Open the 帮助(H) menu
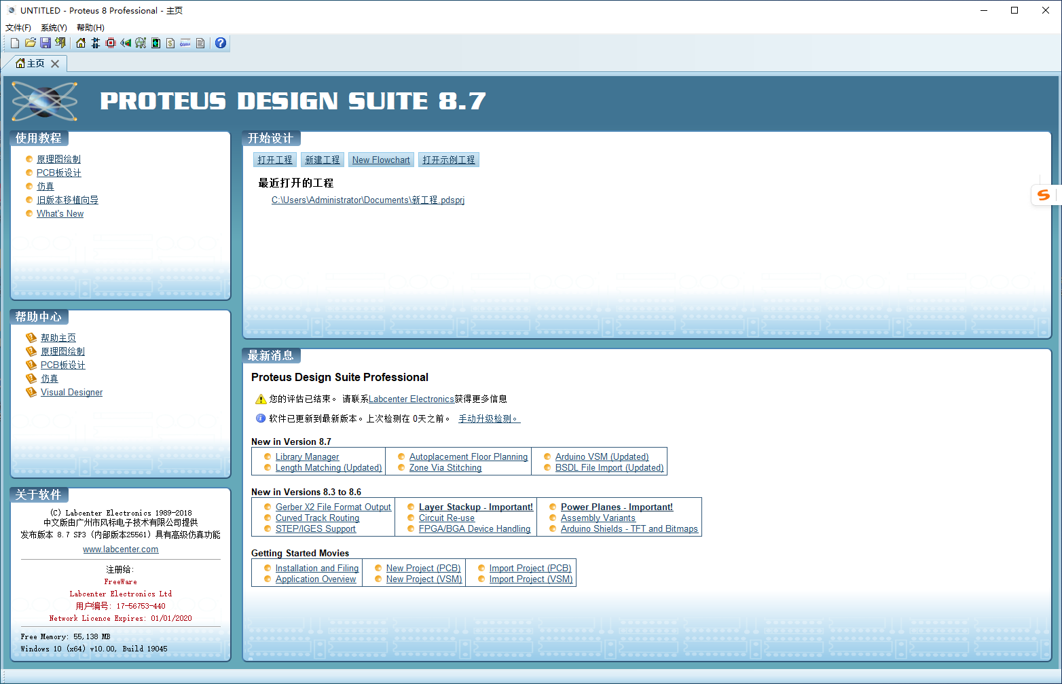1062x684 pixels. coord(90,28)
